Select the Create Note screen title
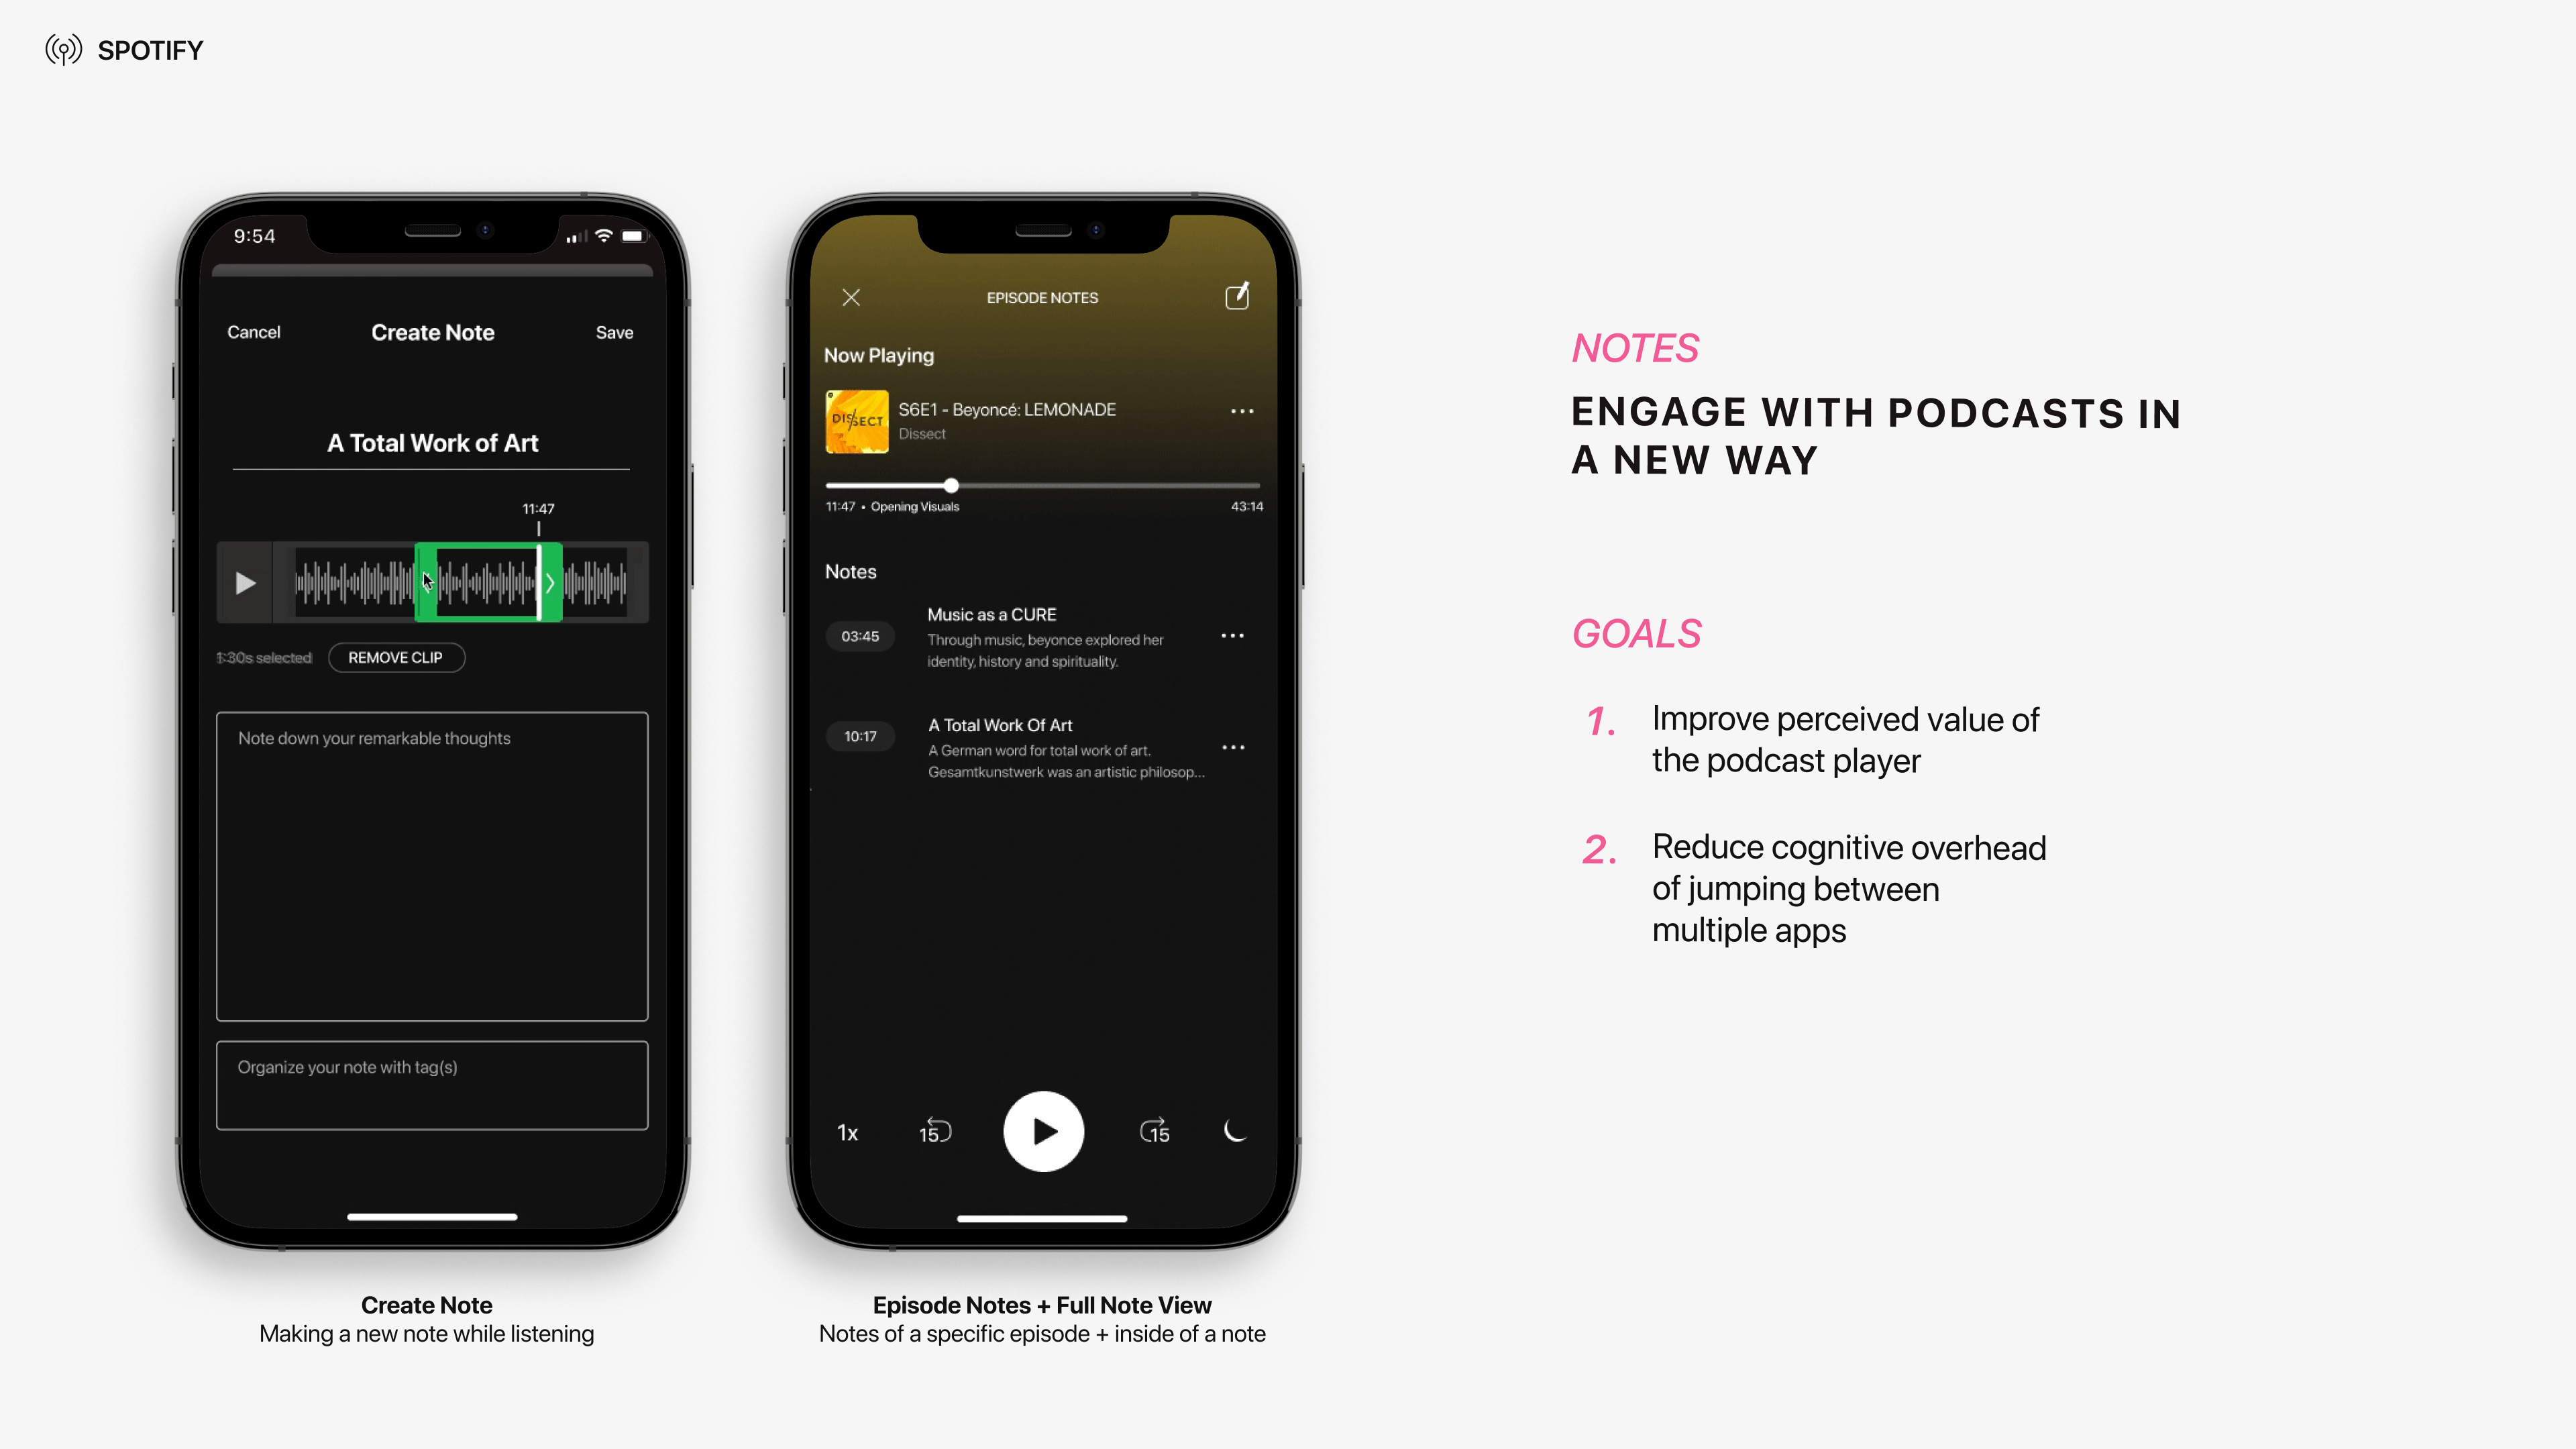2576x1449 pixels. tap(432, 331)
